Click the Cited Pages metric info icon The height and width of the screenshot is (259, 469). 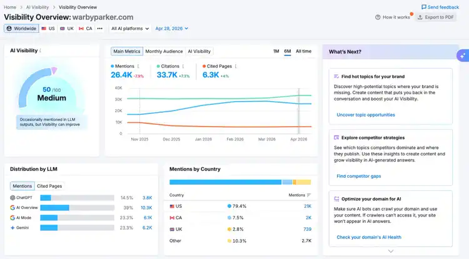(236, 66)
